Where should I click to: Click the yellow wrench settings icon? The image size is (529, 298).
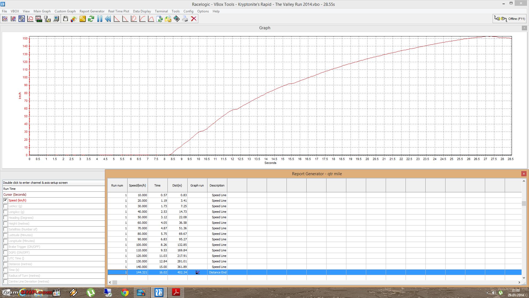[82, 19]
